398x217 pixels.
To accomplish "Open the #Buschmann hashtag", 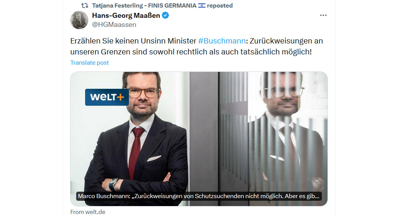I will tap(222, 41).
